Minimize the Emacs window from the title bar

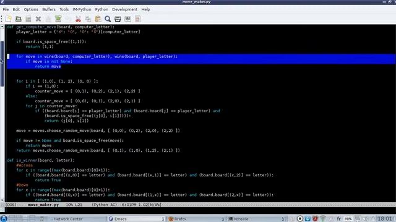[x=384, y=2]
